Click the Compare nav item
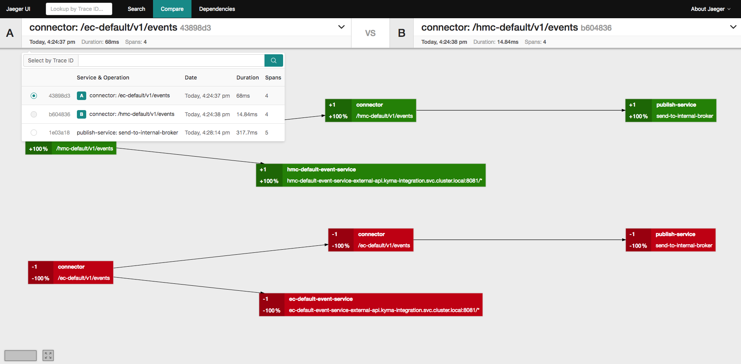Viewport: 741px width, 364px height. tap(172, 9)
